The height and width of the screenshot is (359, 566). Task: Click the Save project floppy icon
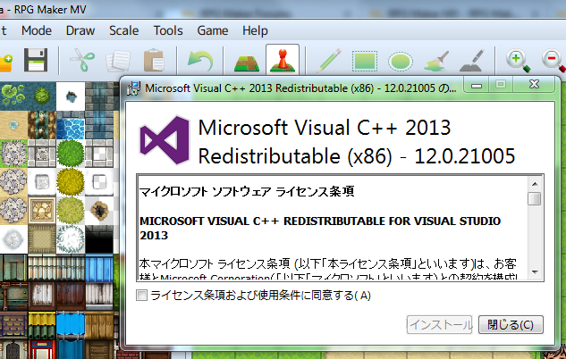tap(36, 60)
